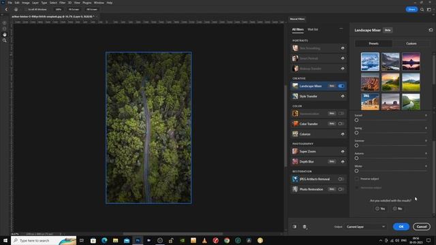This screenshot has width=436, height=245.
Task: Open the workspace layout icon at top right
Action: tap(429, 10)
